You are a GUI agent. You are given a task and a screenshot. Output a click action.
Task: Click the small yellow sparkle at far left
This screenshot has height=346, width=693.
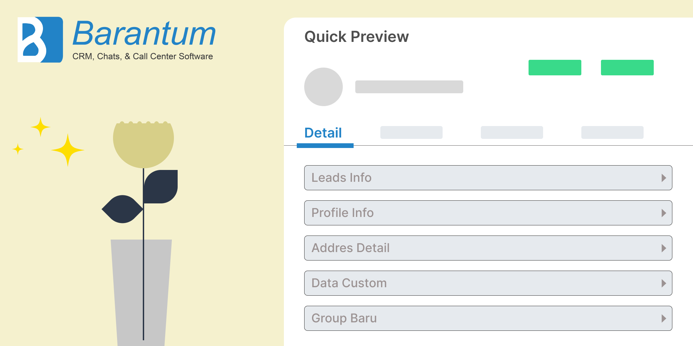coord(18,149)
